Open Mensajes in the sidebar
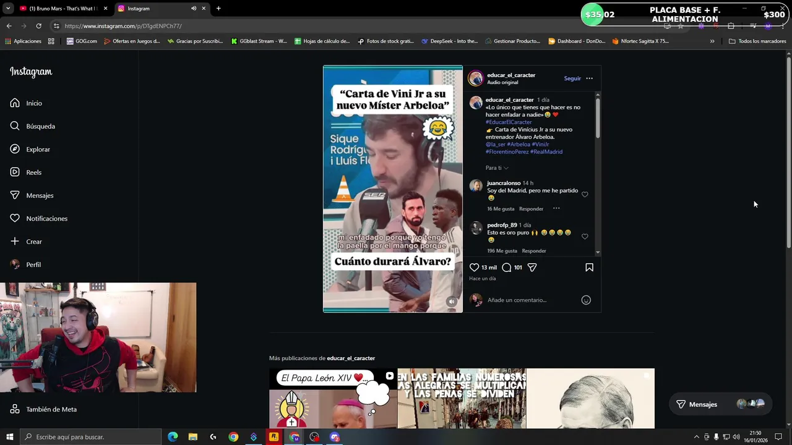The width and height of the screenshot is (792, 445). (32, 195)
